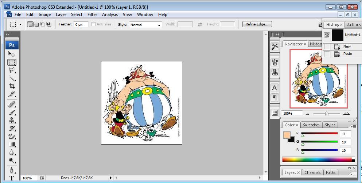Screen dimensions: 362x183
Task: Choose Add to selection mode
Action: pos(36,24)
